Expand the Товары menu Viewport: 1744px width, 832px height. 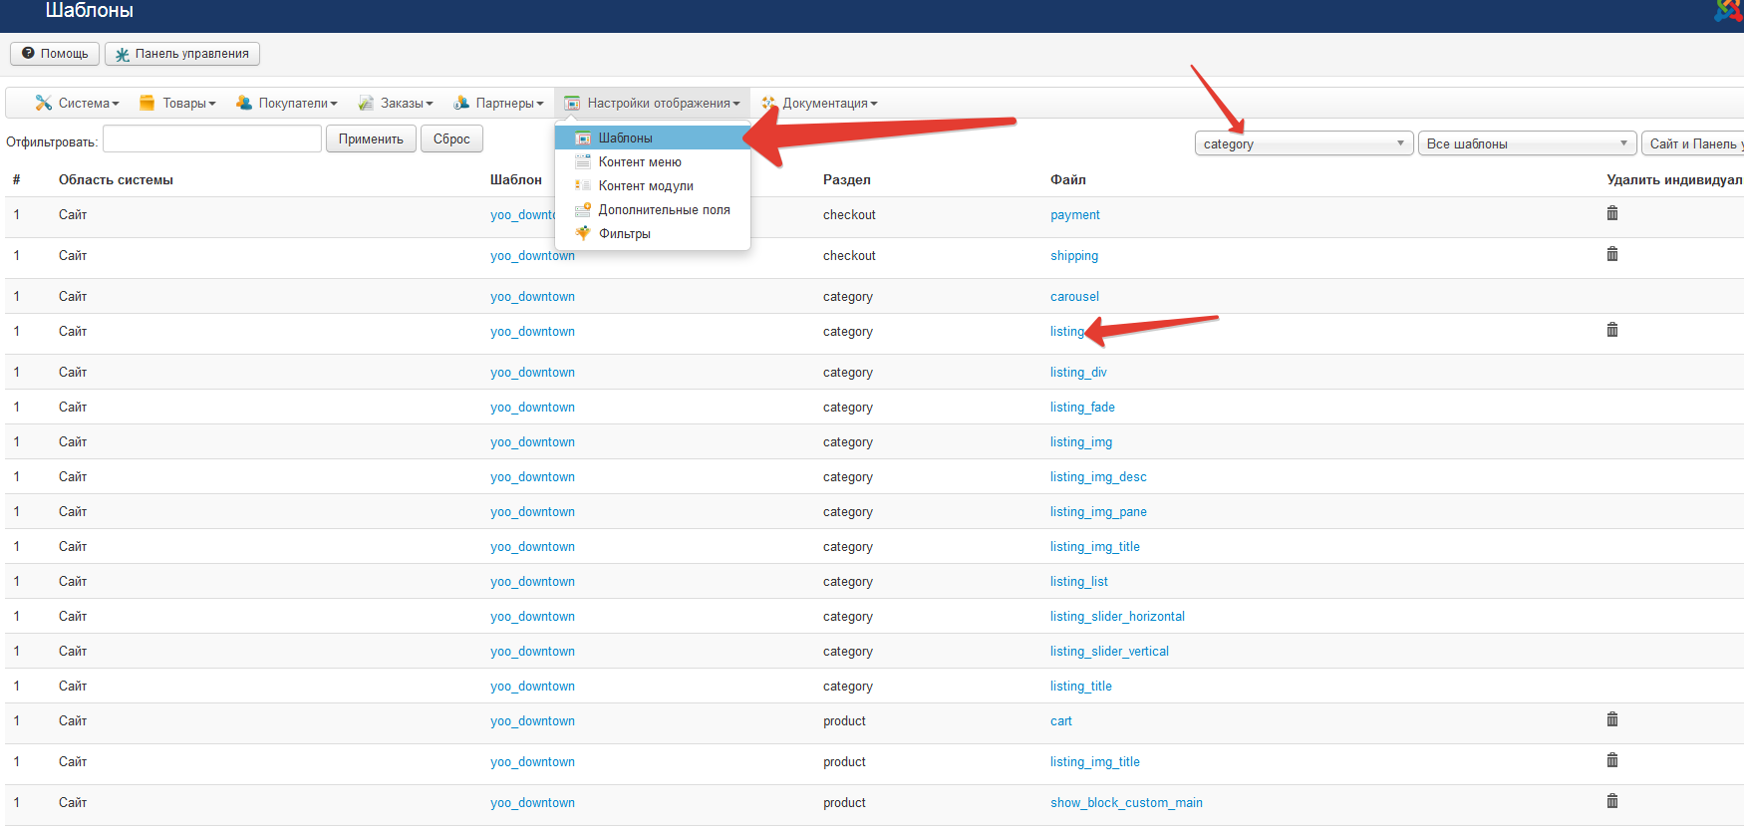point(178,104)
